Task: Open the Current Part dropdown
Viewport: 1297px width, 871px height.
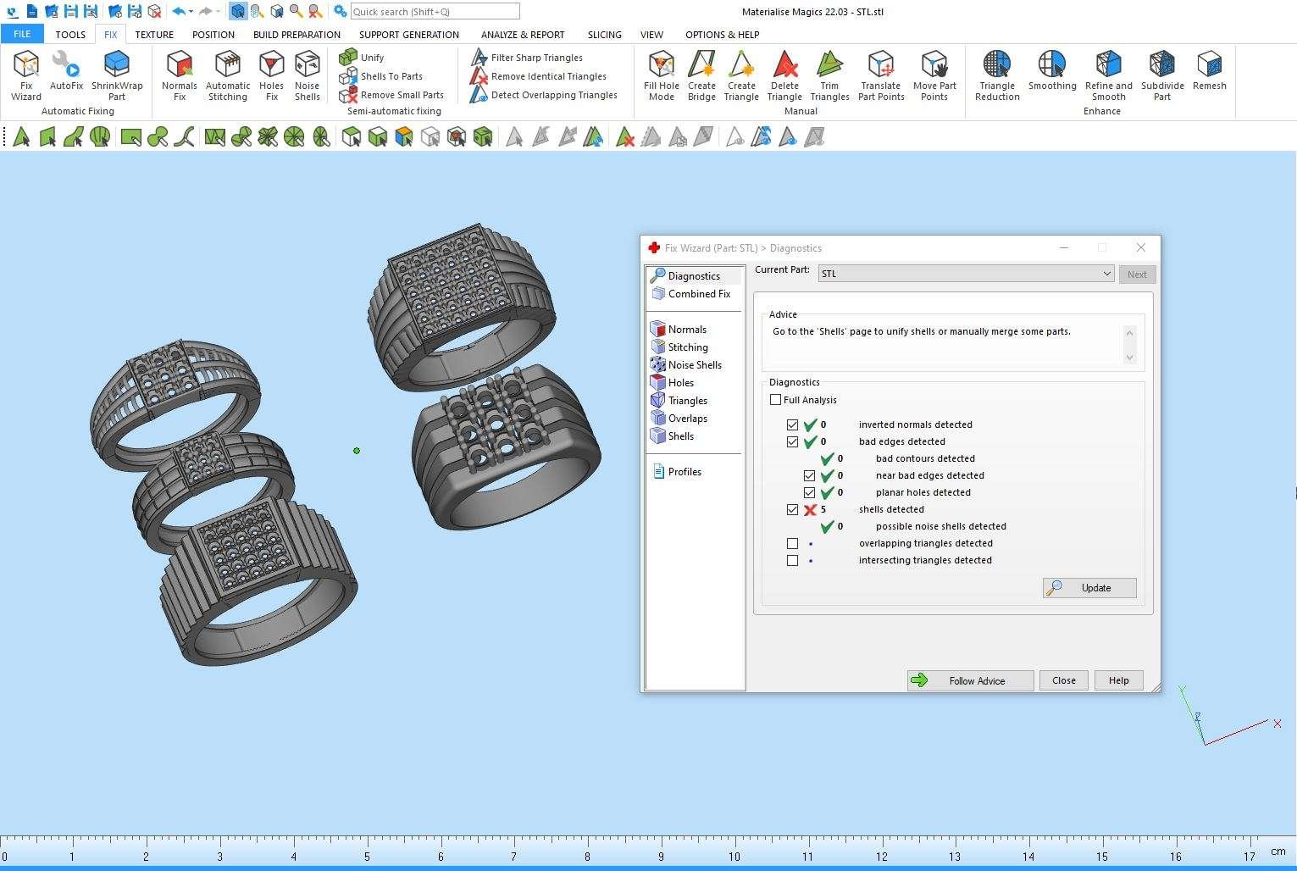Action: pos(1106,274)
